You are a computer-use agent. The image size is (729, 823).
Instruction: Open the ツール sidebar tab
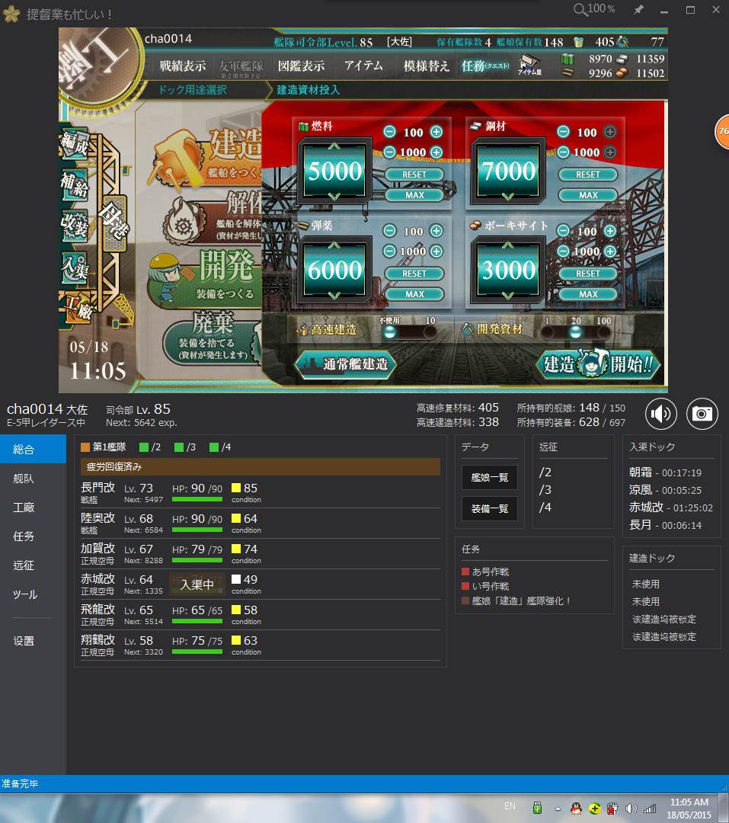tap(33, 594)
